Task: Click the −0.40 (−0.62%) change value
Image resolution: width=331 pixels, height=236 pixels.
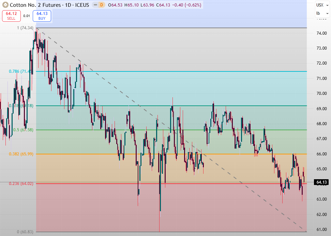Action: pos(186,5)
